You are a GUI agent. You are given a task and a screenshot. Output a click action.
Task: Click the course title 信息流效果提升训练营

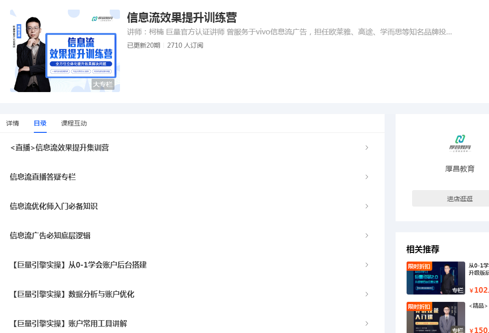182,17
